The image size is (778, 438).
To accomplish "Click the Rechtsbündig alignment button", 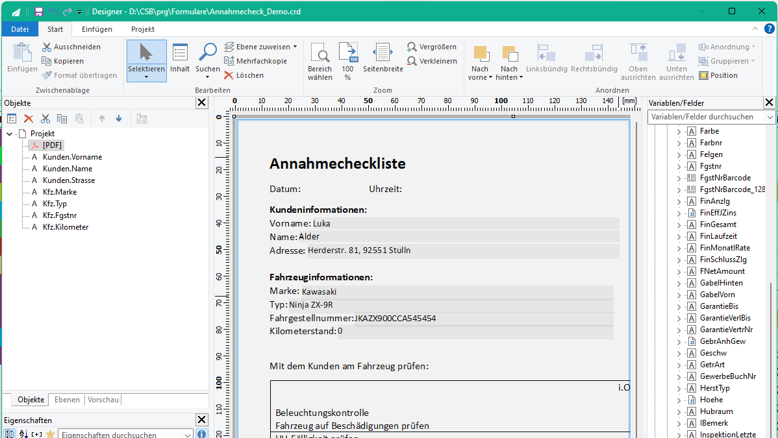I will 594,58.
